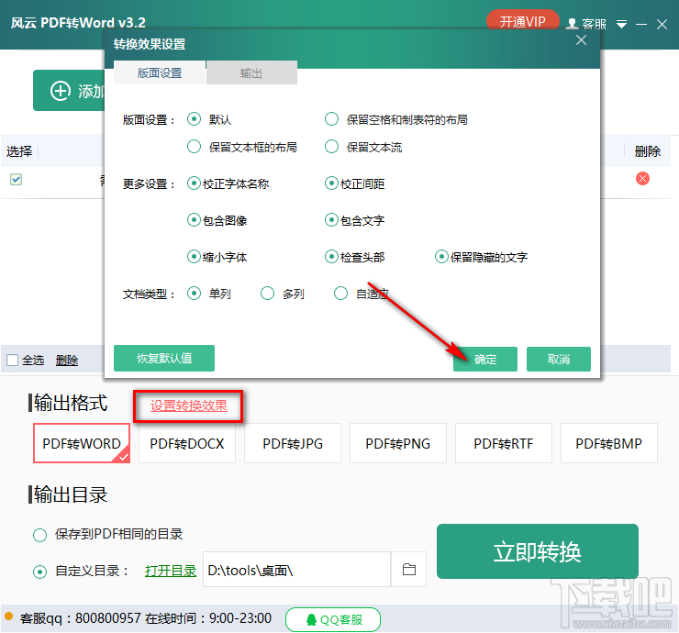The height and width of the screenshot is (633, 679).
Task: Select 保留文本流 layout option
Action: click(331, 147)
